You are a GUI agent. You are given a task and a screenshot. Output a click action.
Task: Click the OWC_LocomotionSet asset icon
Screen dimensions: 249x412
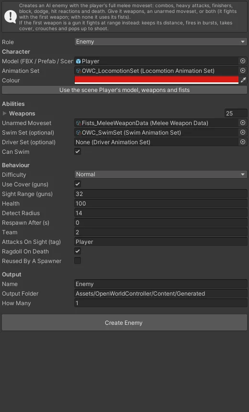tap(79, 71)
